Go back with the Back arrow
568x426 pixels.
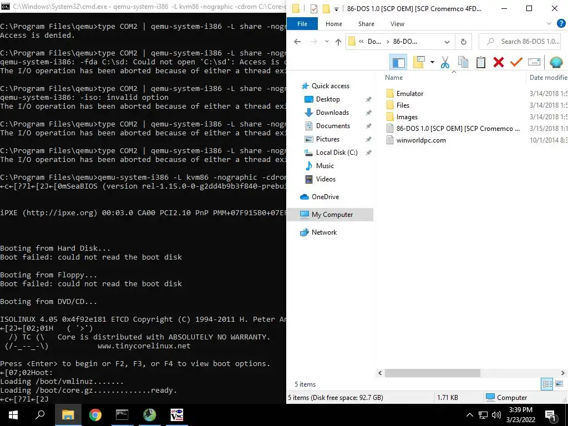297,42
